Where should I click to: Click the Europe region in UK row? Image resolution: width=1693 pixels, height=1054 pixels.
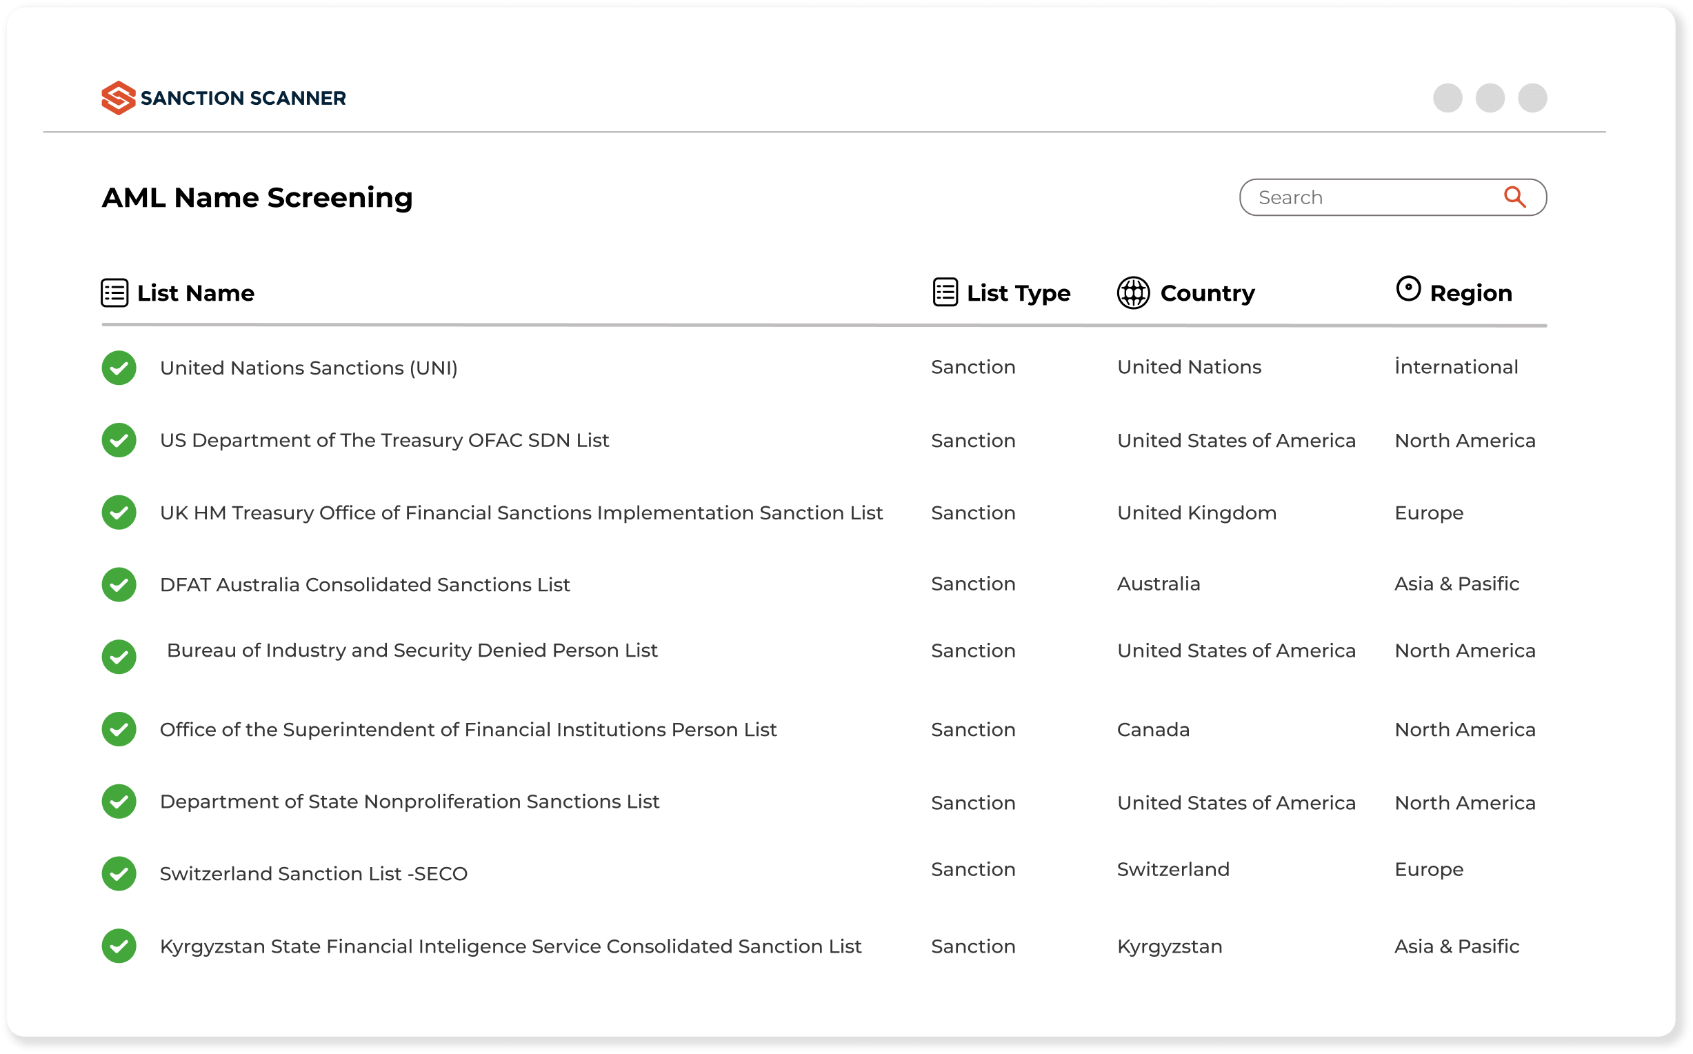coord(1429,513)
